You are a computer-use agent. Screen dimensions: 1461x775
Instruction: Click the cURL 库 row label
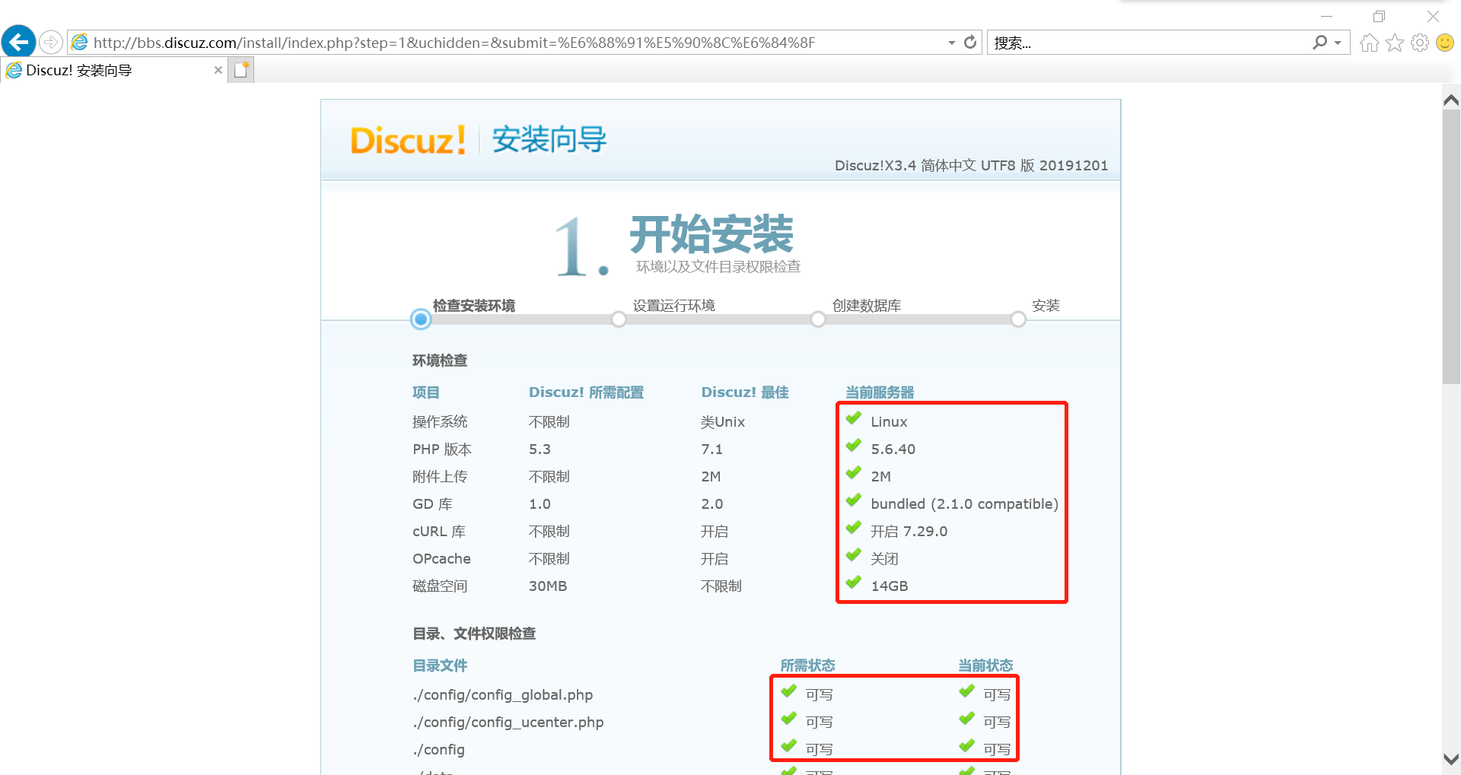point(439,532)
